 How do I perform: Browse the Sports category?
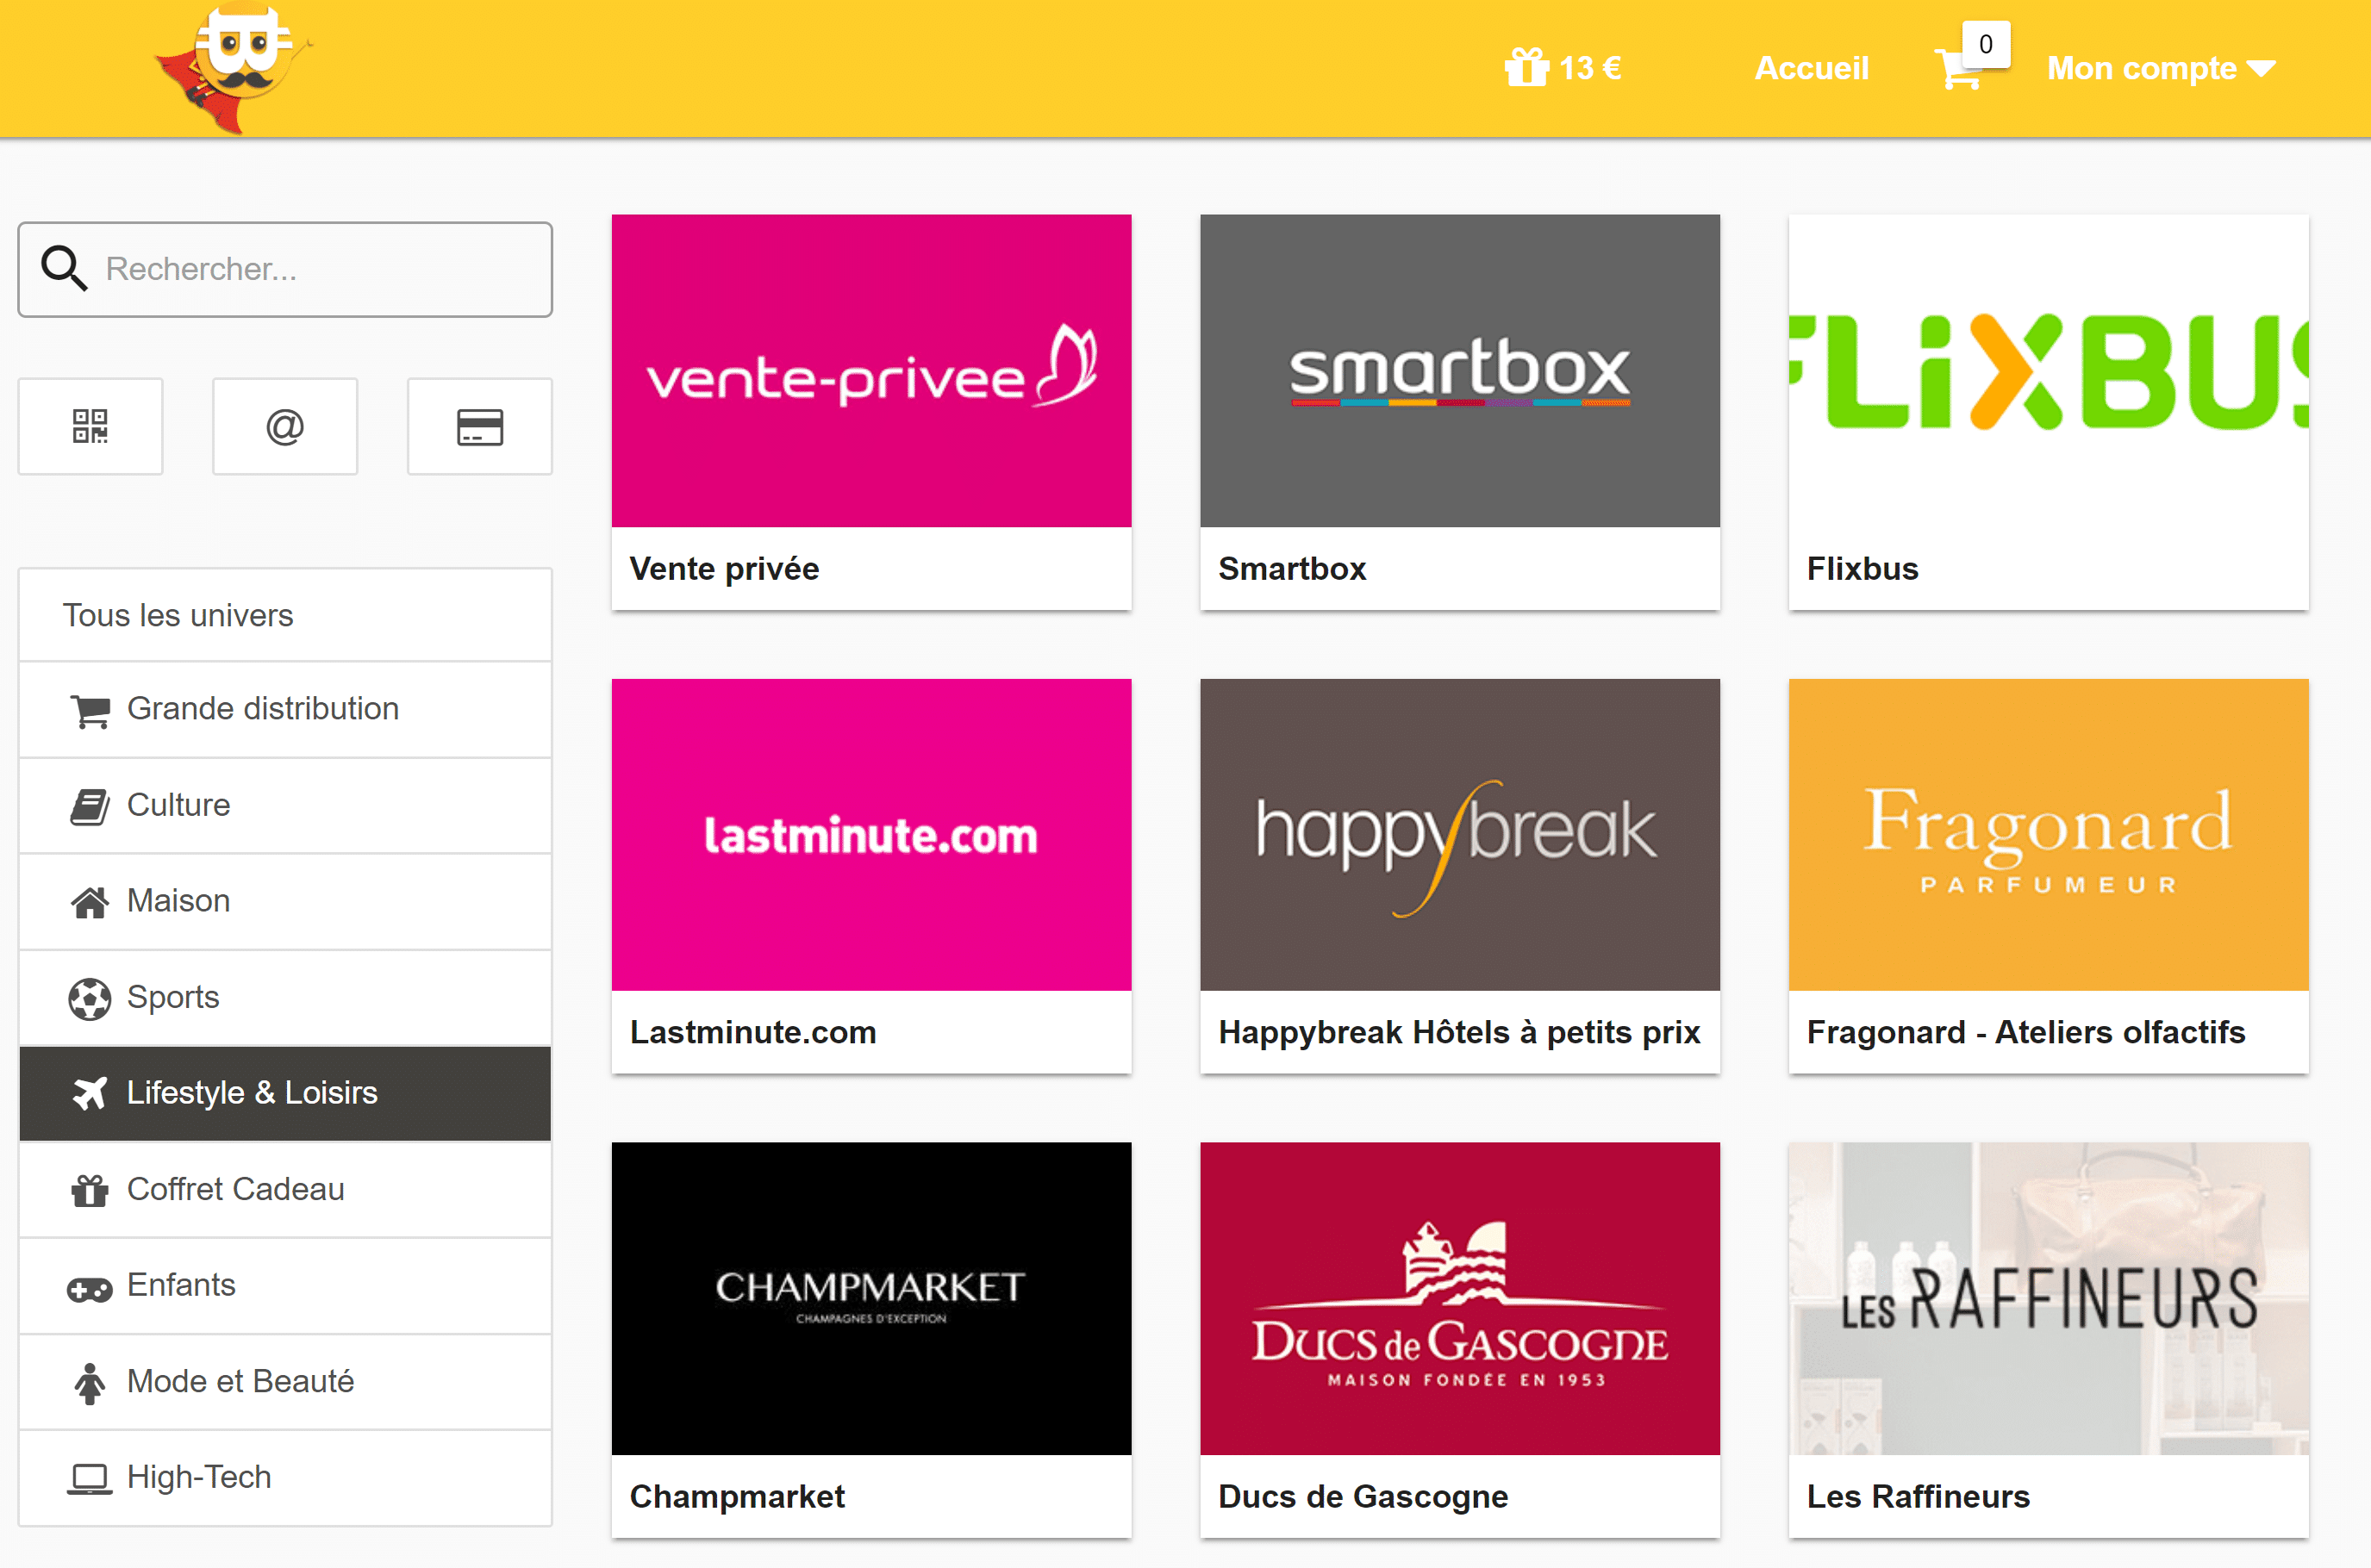(x=285, y=997)
